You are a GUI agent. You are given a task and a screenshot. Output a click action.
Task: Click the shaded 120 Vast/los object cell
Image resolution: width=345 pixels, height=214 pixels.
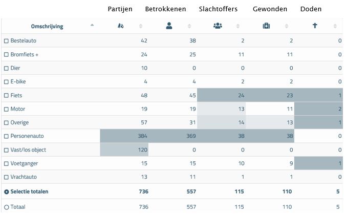click(x=124, y=150)
